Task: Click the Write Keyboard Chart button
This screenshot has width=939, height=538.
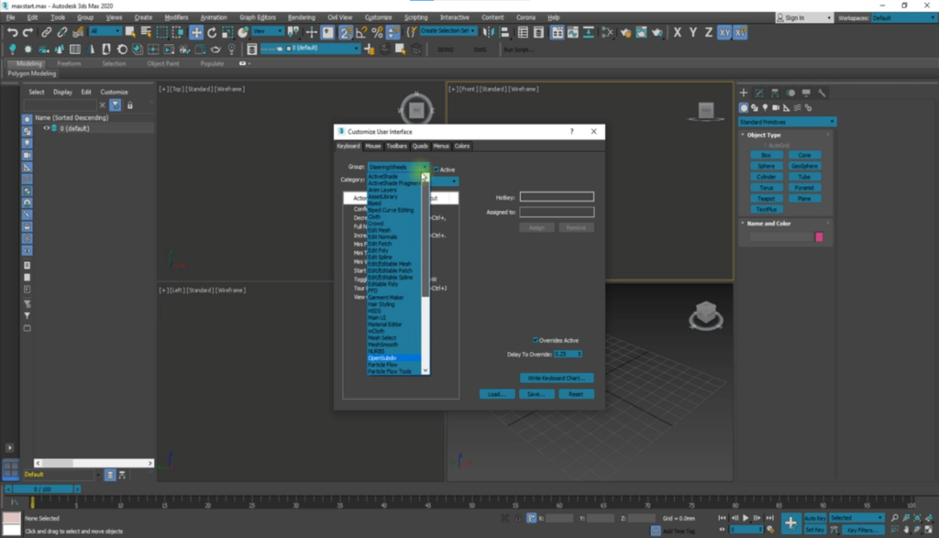Action: coord(557,379)
